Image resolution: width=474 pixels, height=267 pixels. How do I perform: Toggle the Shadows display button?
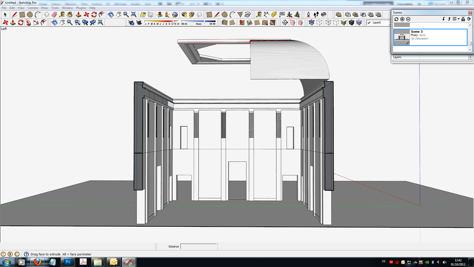(x=139, y=22)
